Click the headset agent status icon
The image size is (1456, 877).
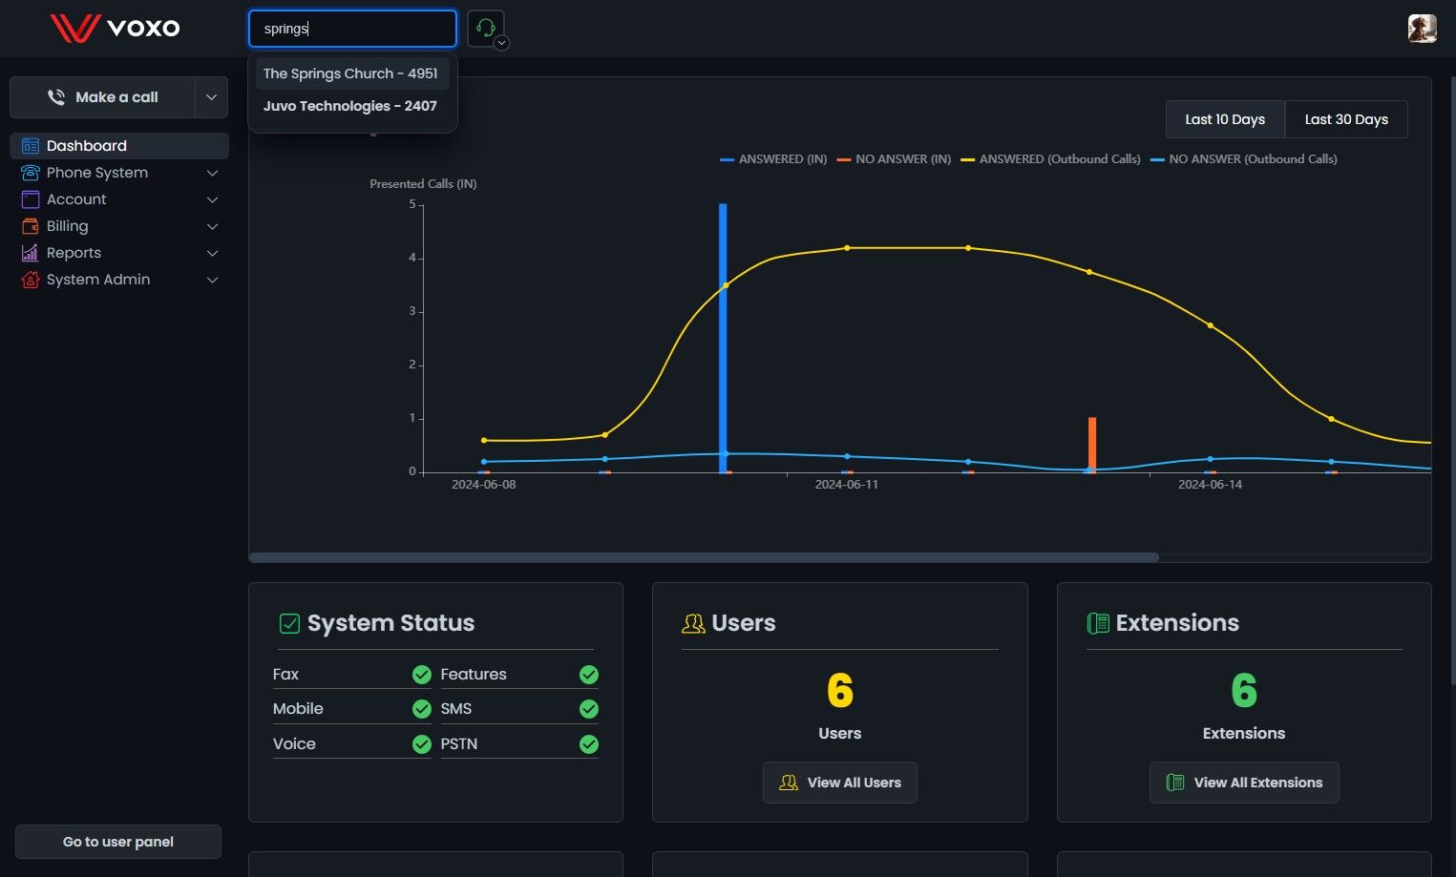click(486, 29)
